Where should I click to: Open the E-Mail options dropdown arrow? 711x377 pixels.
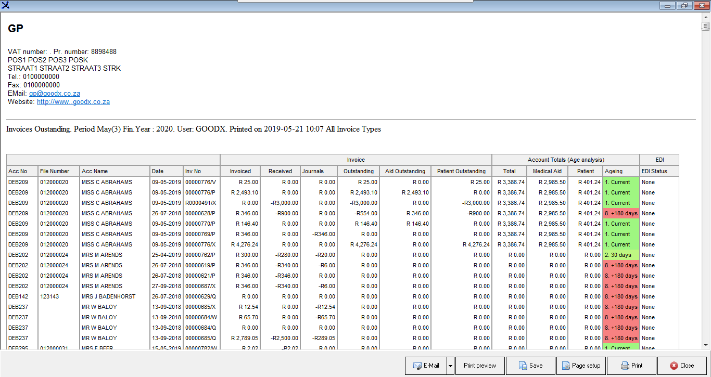451,366
